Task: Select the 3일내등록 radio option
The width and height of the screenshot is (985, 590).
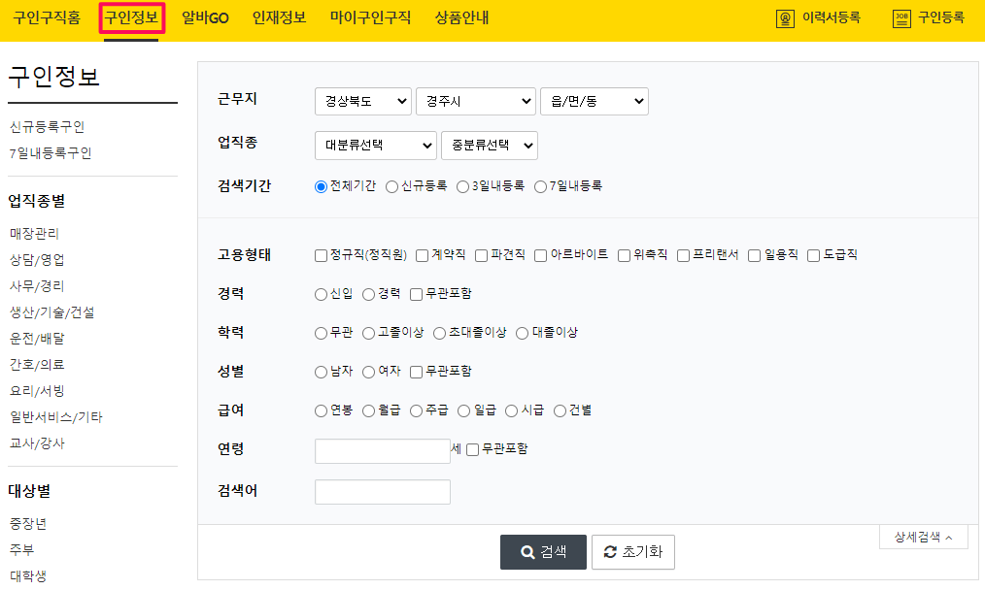Action: pyautogui.click(x=463, y=187)
